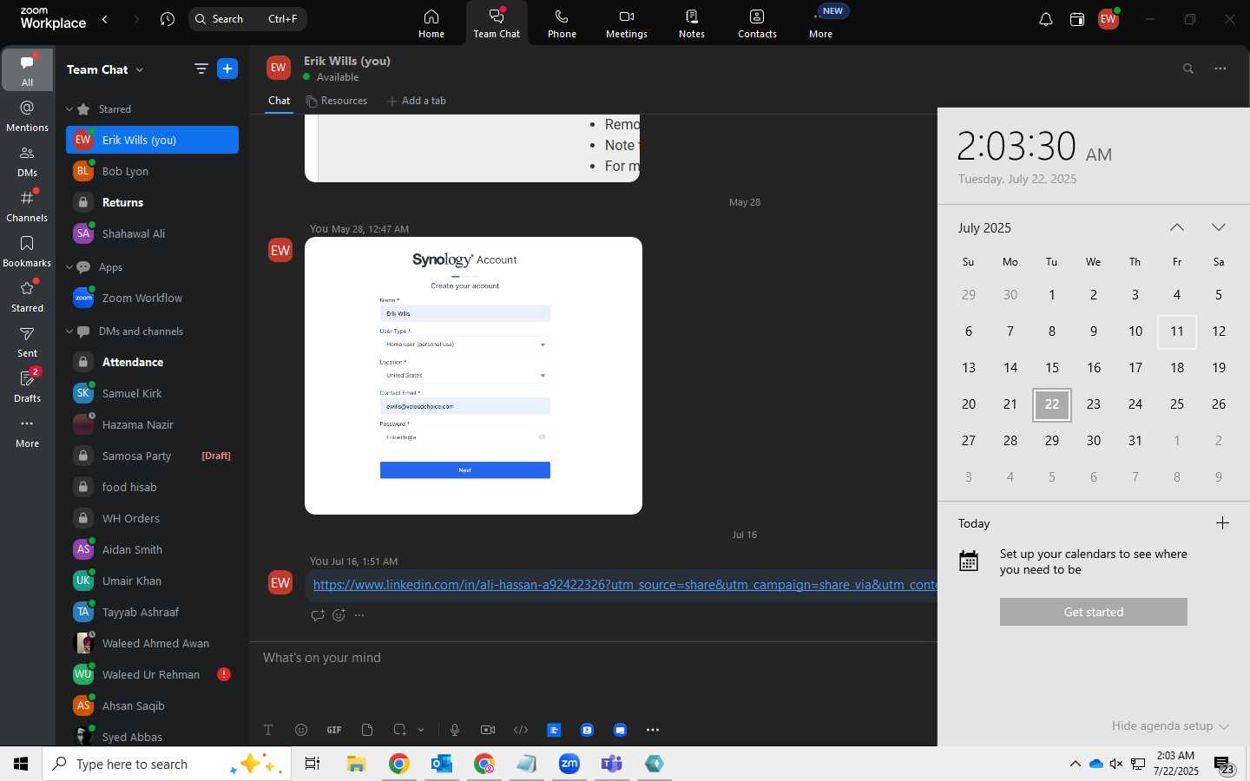Click the chat list filter icon
The height and width of the screenshot is (781, 1250).
click(201, 69)
